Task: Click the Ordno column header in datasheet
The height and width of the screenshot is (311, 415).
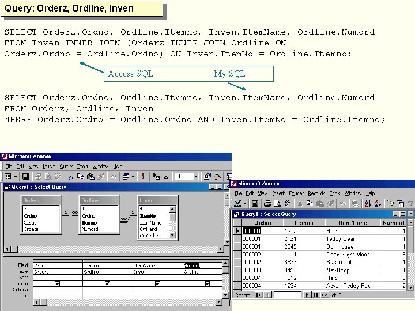Action: (263, 223)
